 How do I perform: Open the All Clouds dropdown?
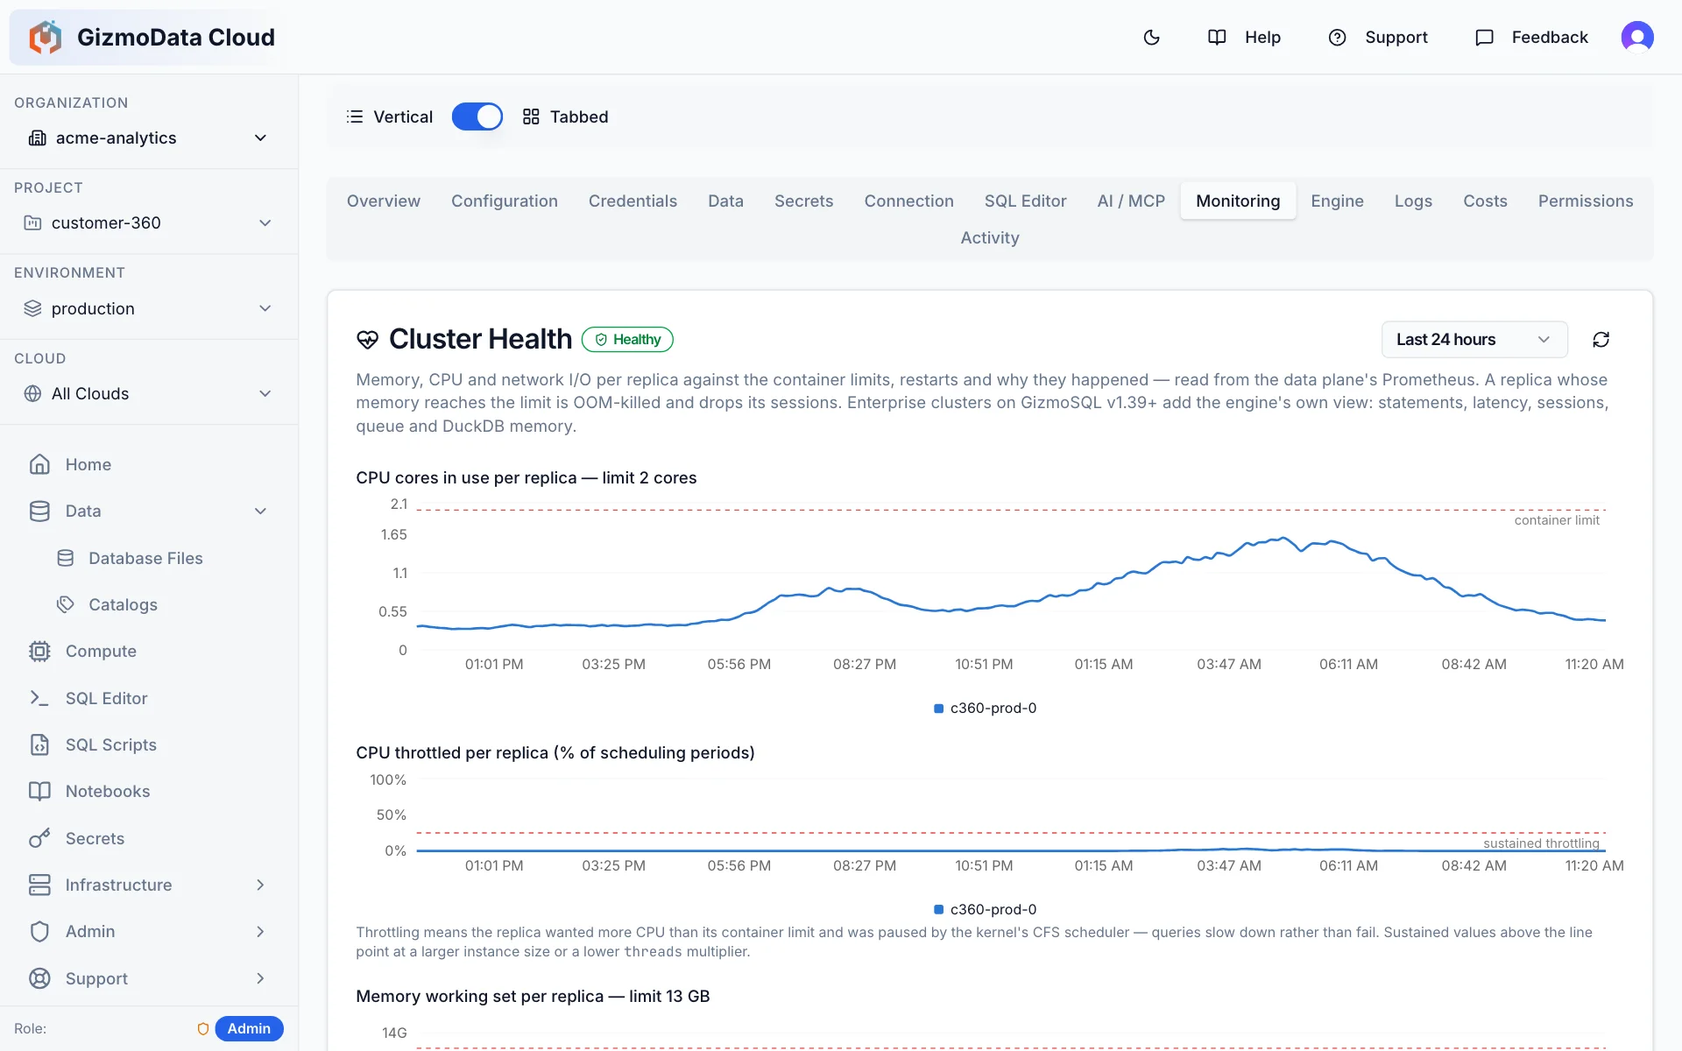(149, 393)
